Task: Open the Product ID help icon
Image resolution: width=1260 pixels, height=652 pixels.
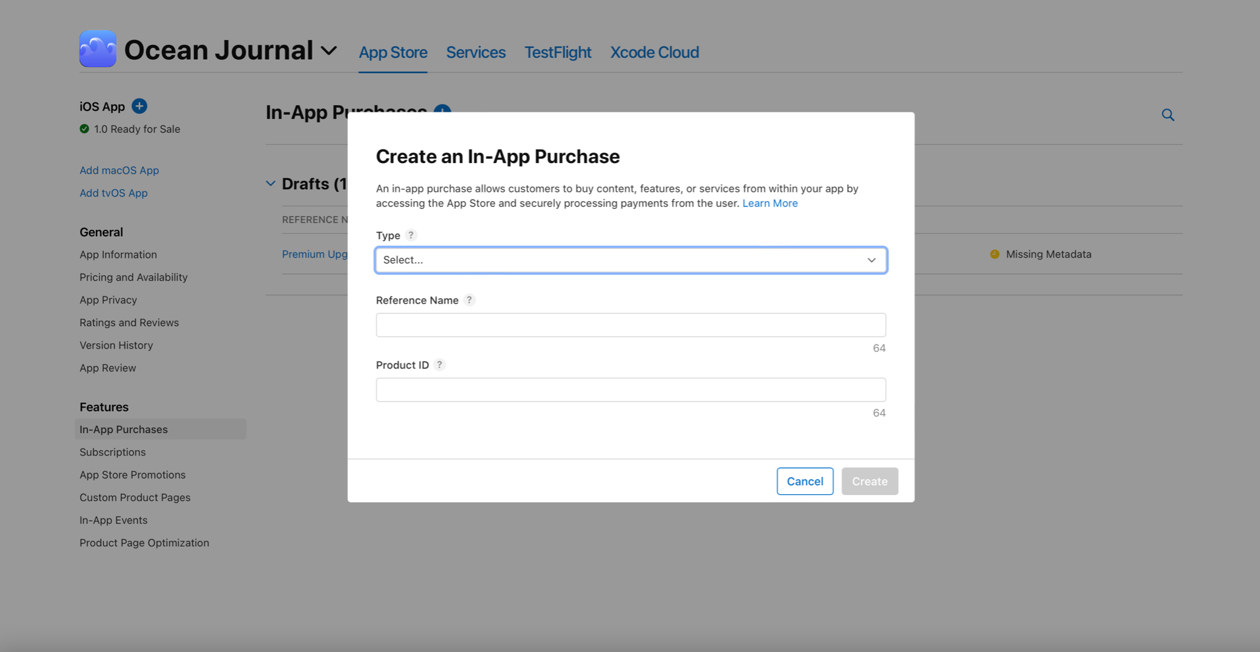Action: [x=439, y=364]
